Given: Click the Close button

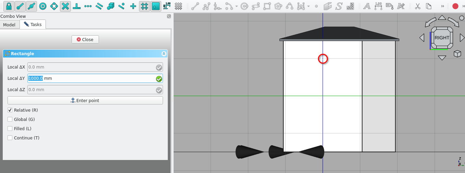Looking at the screenshot, I should (x=85, y=39).
